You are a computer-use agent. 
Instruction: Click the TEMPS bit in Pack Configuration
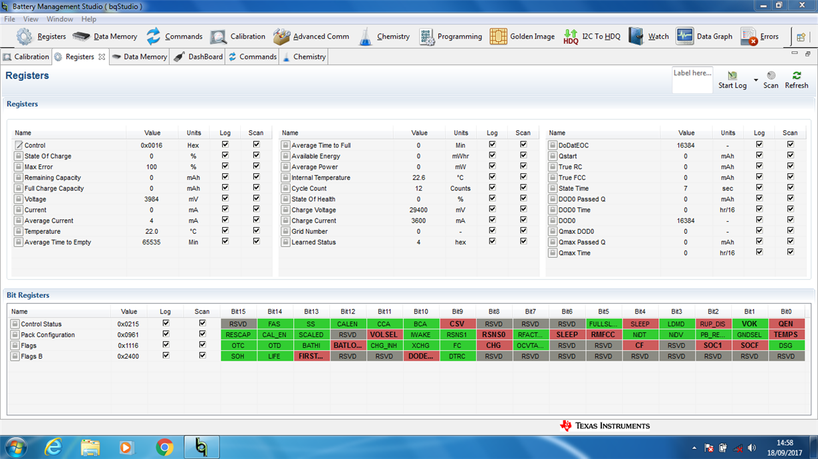[786, 335]
